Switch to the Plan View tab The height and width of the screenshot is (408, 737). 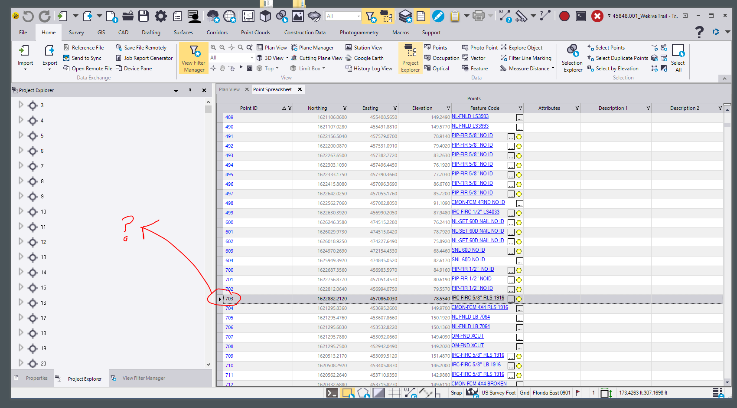tap(229, 89)
